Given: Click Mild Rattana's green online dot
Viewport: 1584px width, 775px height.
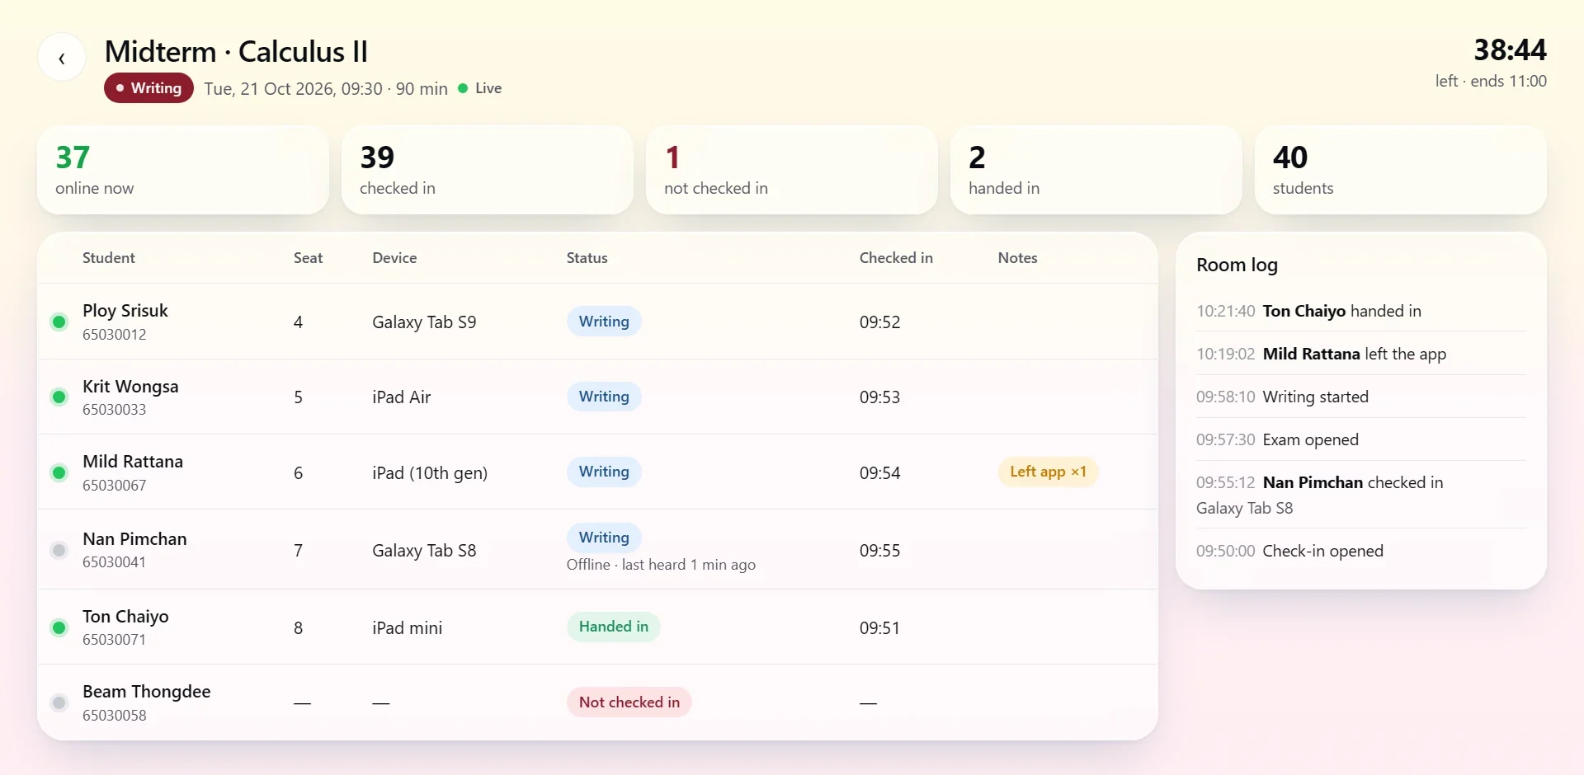Looking at the screenshot, I should [59, 472].
